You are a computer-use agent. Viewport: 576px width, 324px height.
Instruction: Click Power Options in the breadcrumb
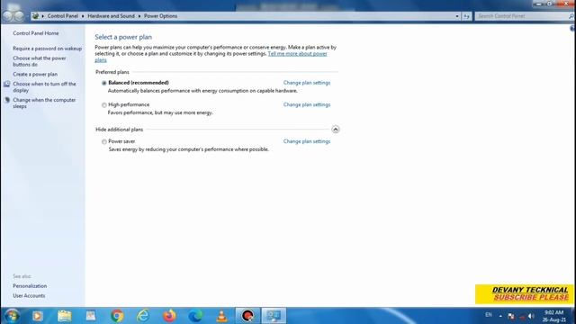pyautogui.click(x=160, y=16)
